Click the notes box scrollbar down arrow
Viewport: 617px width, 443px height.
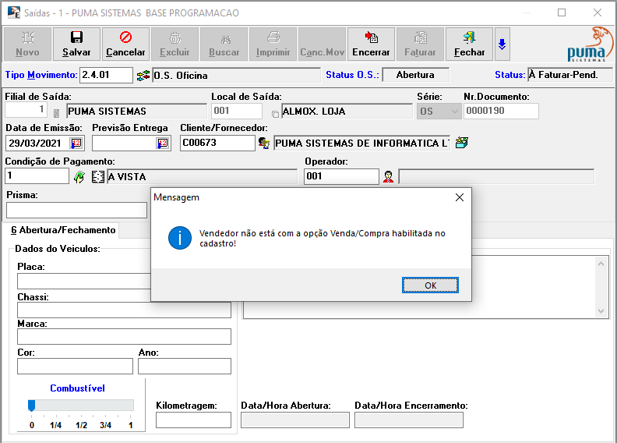[600, 310]
